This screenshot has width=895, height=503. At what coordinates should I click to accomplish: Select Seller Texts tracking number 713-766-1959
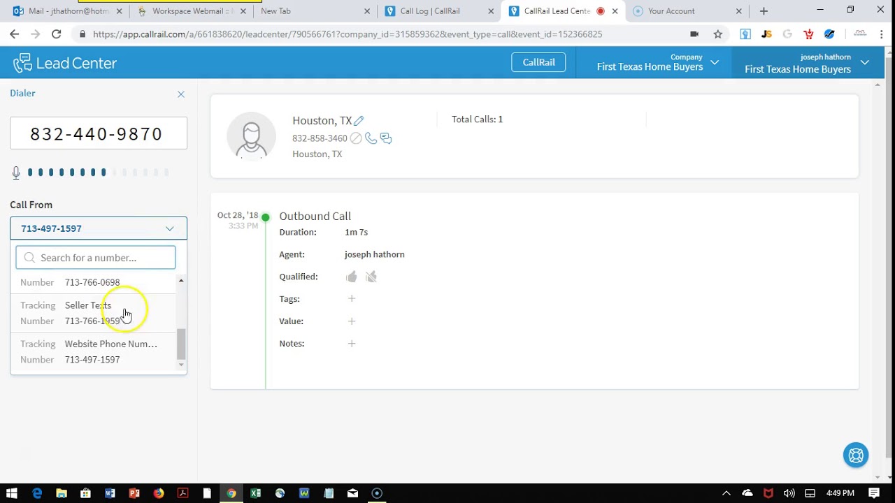pos(94,313)
